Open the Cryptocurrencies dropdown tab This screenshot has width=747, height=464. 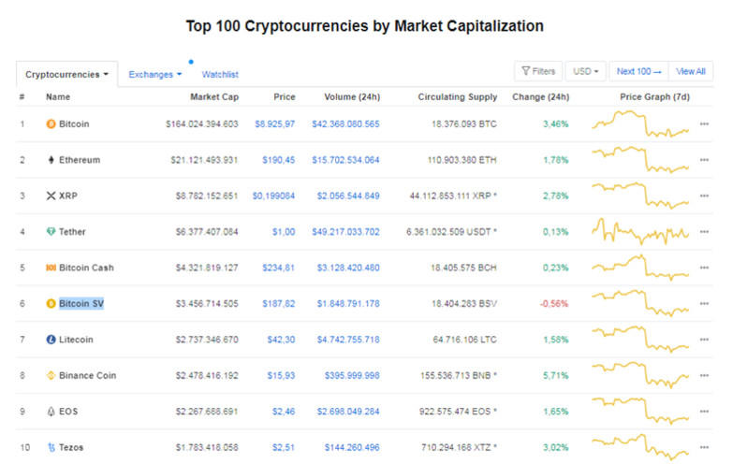(x=66, y=74)
